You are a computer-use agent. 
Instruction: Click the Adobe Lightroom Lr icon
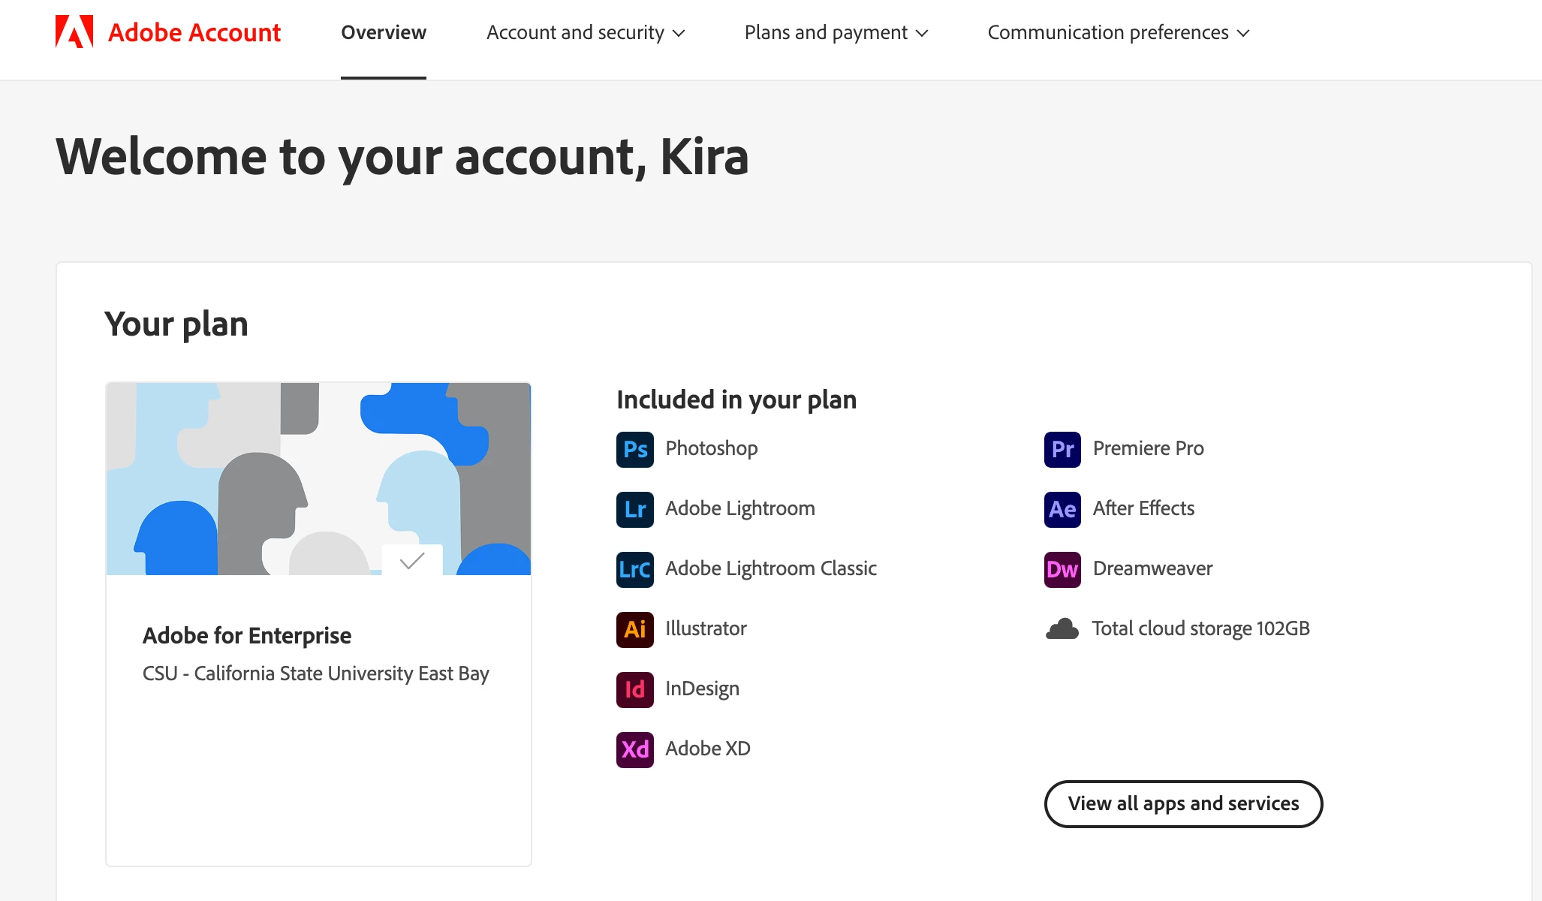pos(634,509)
